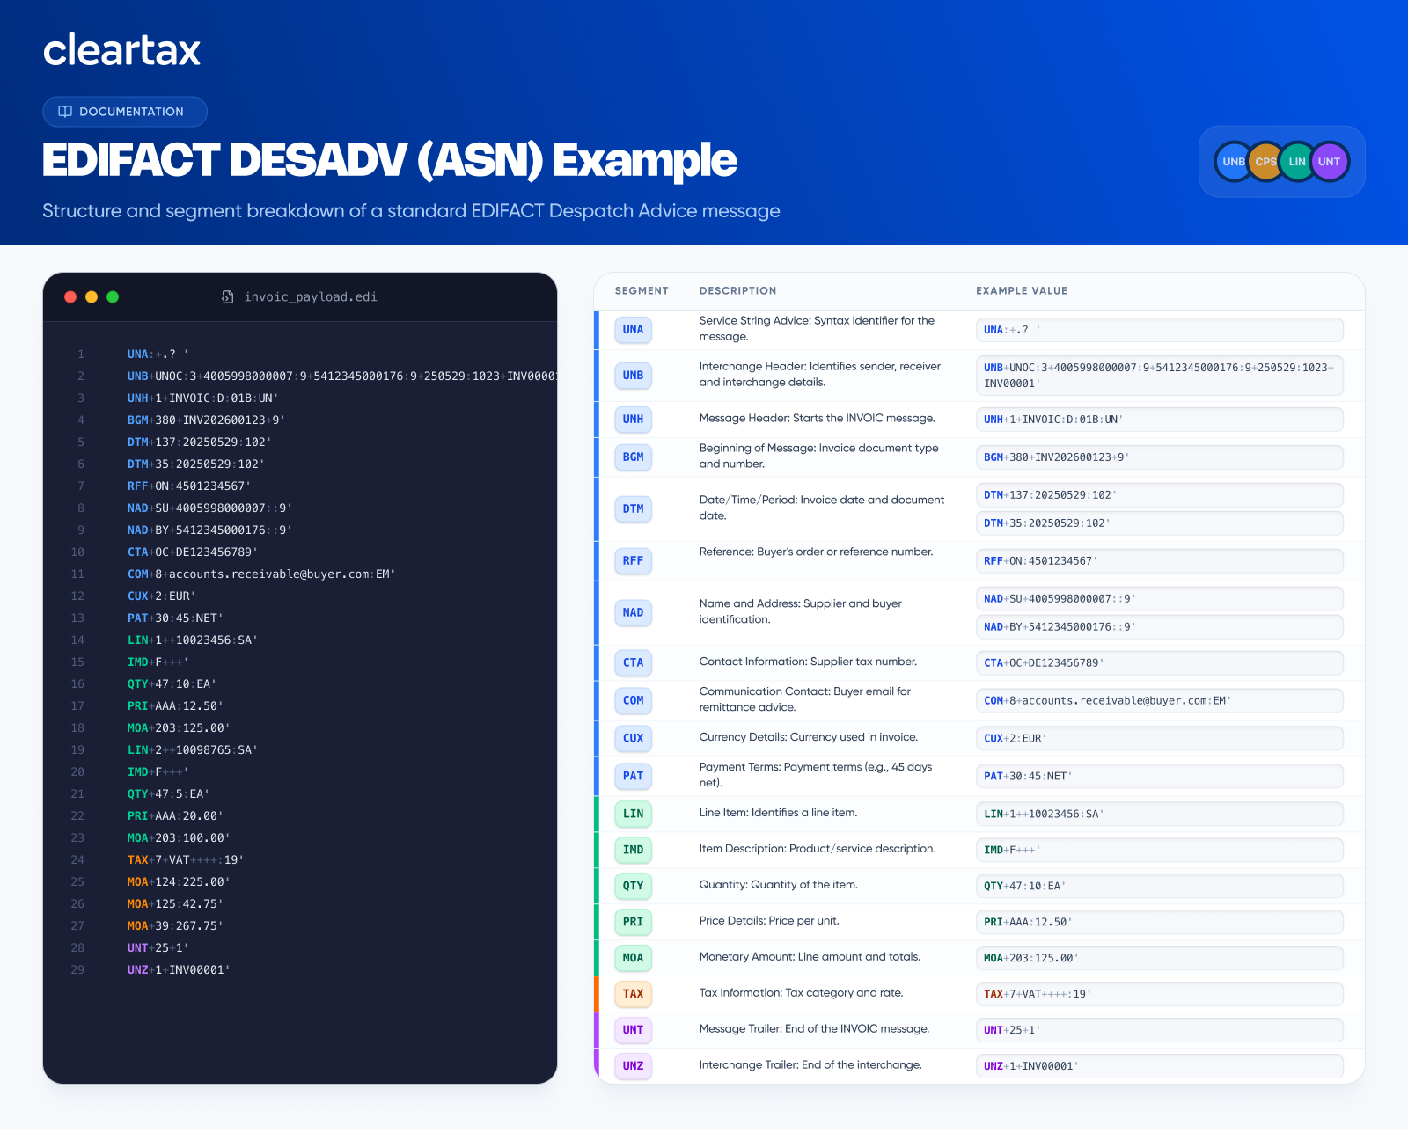This screenshot has width=1408, height=1133.
Task: Click heading EDIFACT DESADV (ASN) Example
Action: pyautogui.click(x=390, y=160)
